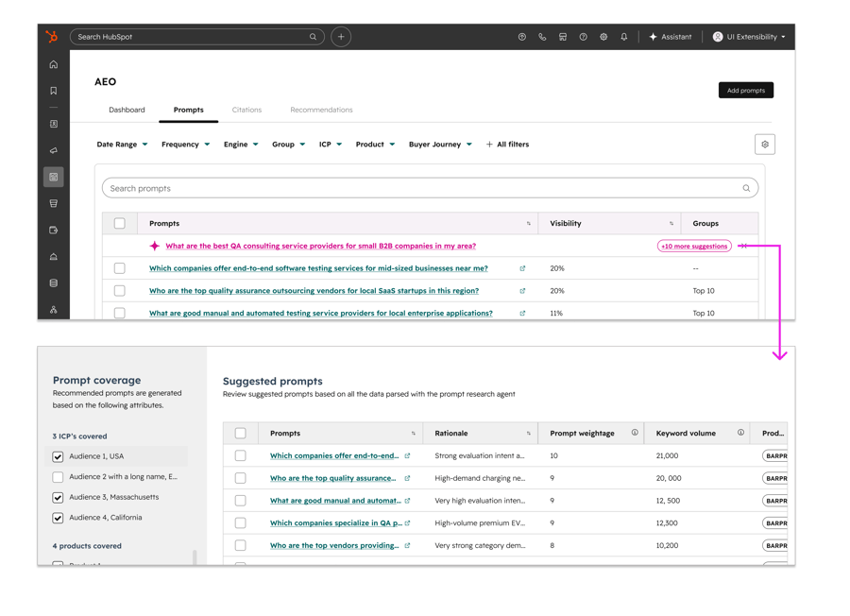Open the Assistant button
850x616 pixels.
(x=671, y=37)
